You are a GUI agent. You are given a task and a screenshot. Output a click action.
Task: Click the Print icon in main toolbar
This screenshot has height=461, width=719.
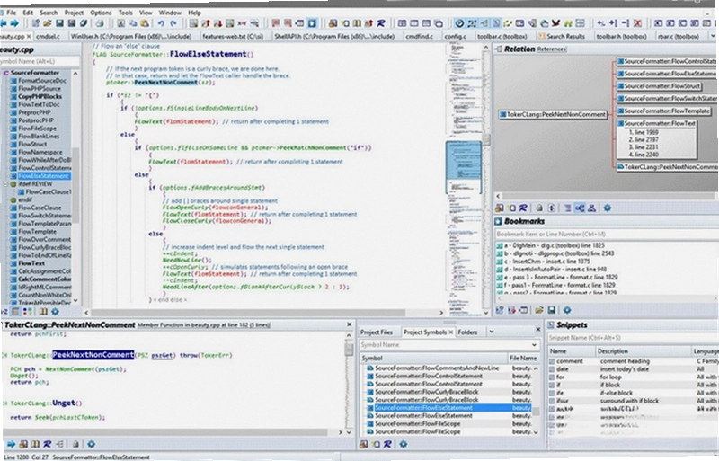[99, 23]
